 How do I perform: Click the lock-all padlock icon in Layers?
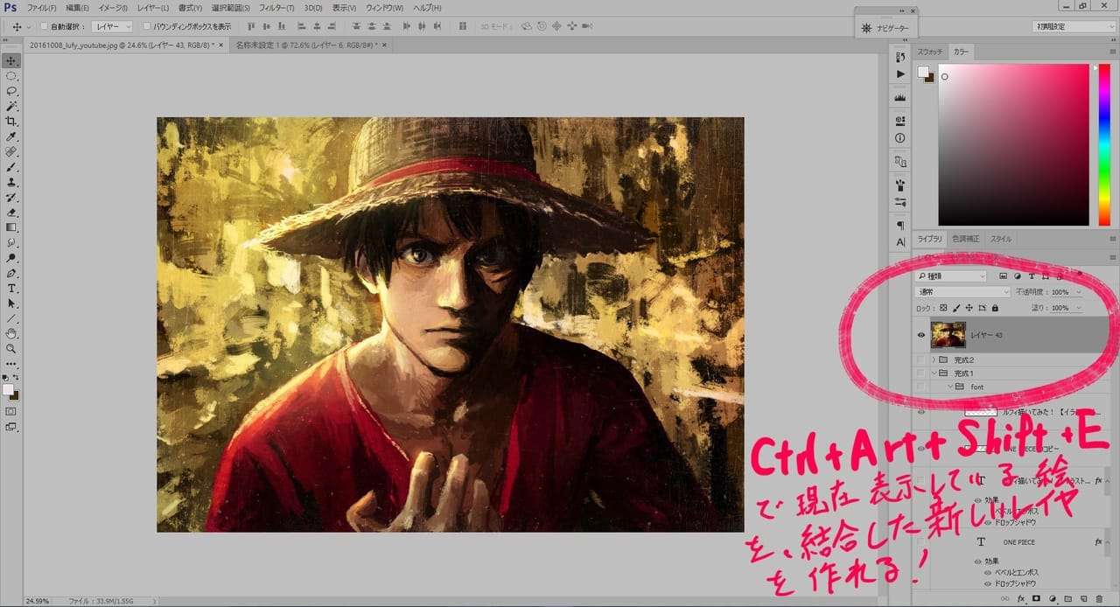coord(995,308)
